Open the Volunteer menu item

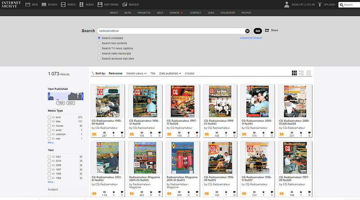(x=228, y=13)
